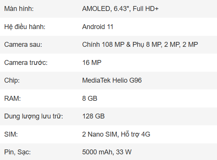The height and width of the screenshot is (160, 217).
Task: Click the "Dung lượng lưu trữ:" label
Action: point(34,116)
